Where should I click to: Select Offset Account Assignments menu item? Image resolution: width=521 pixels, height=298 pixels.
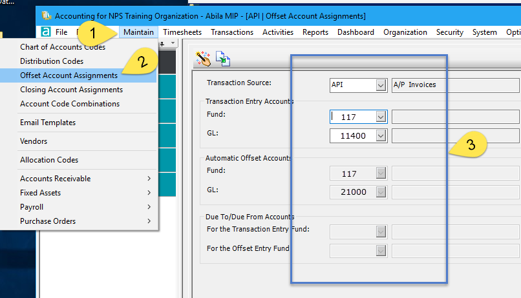click(69, 75)
